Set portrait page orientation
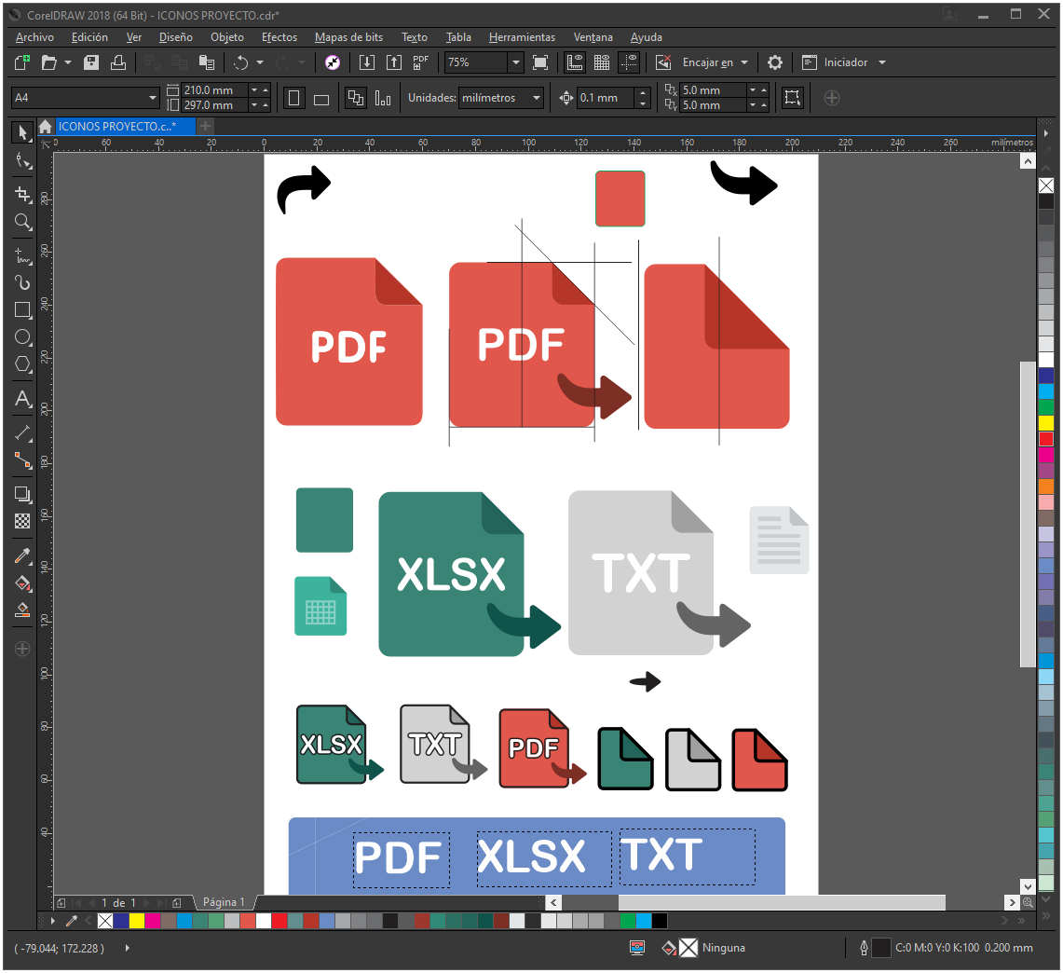Screen dimensions: 1063x973 coord(293,98)
